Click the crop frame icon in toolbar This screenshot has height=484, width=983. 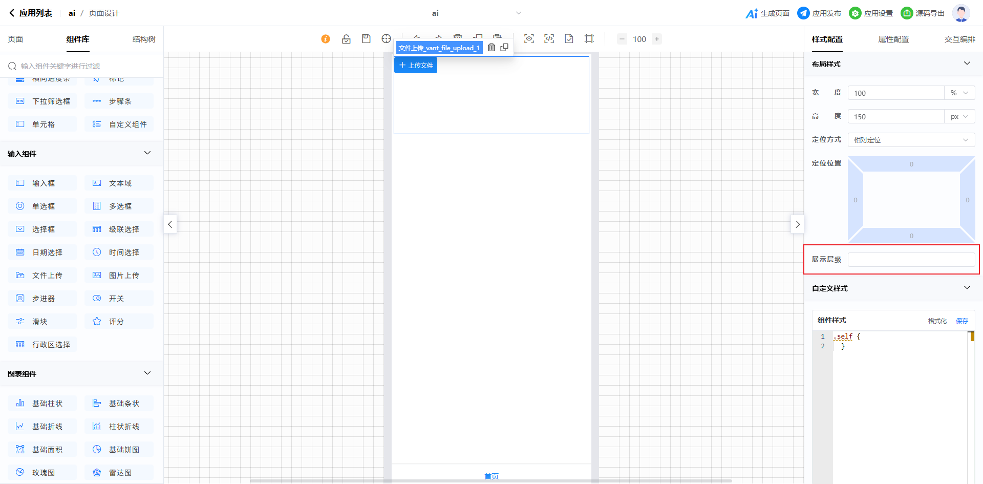tap(589, 39)
